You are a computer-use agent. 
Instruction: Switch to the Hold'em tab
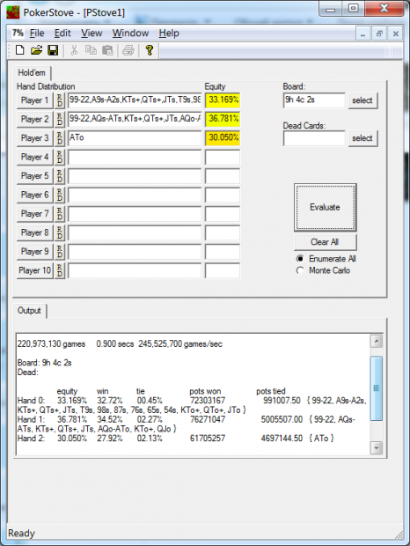click(32, 73)
